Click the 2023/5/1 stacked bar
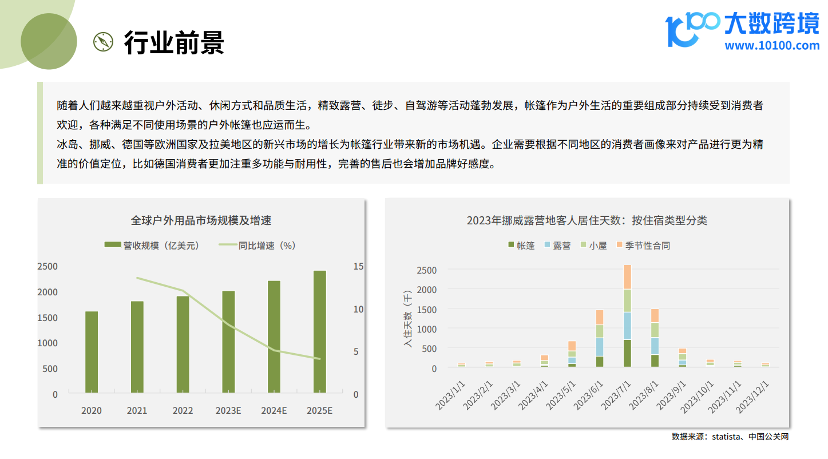Screen dimensions: 828x459 572,354
